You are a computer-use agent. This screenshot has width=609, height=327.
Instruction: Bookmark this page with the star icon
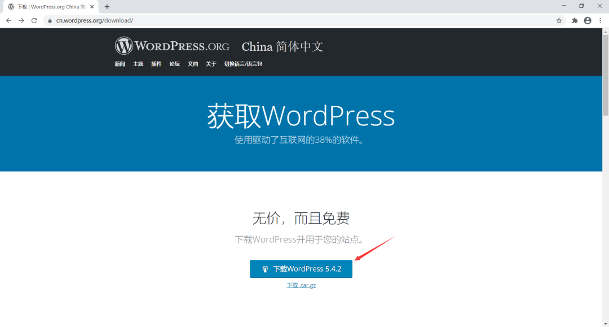coord(559,20)
